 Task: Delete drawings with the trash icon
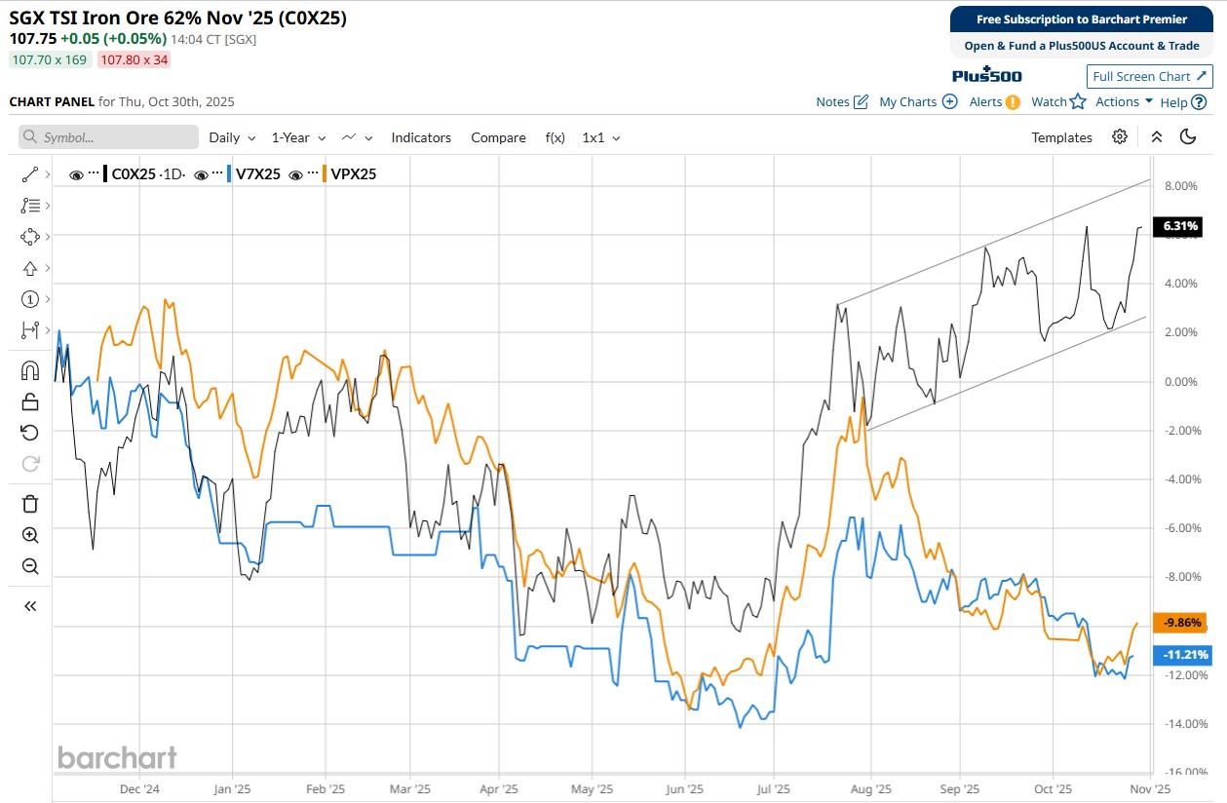point(29,504)
